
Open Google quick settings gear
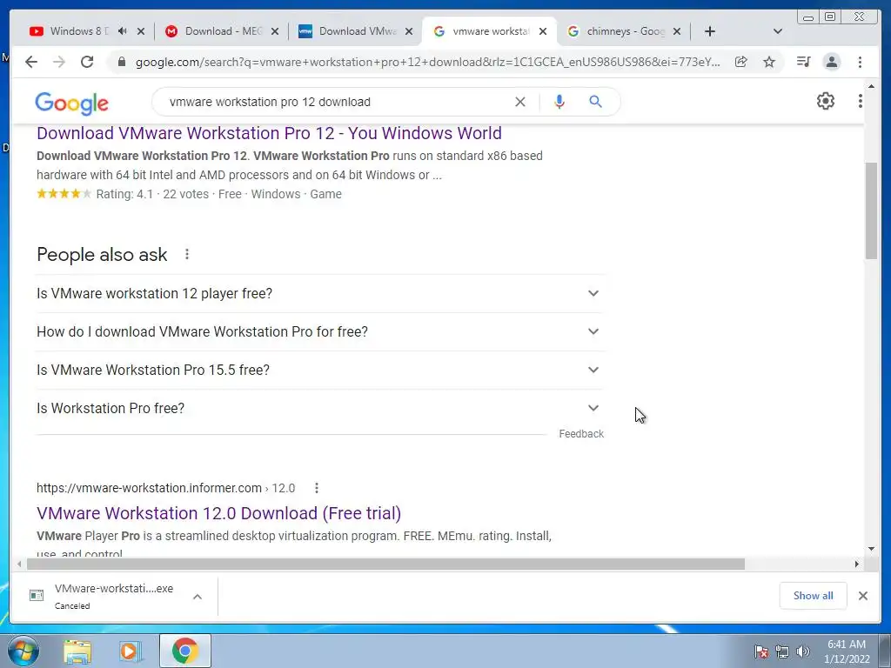(825, 101)
